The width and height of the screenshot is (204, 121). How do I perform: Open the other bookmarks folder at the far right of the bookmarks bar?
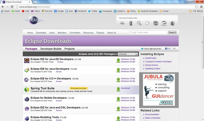click(x=196, y=11)
